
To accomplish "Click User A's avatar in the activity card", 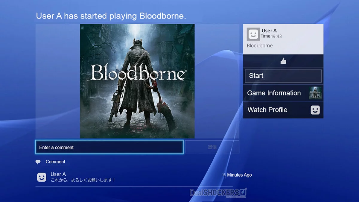I will 253,34.
